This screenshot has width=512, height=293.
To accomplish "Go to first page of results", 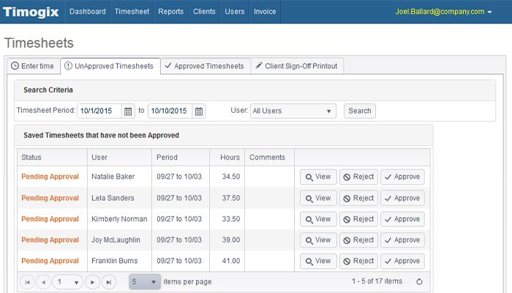I will [28, 282].
